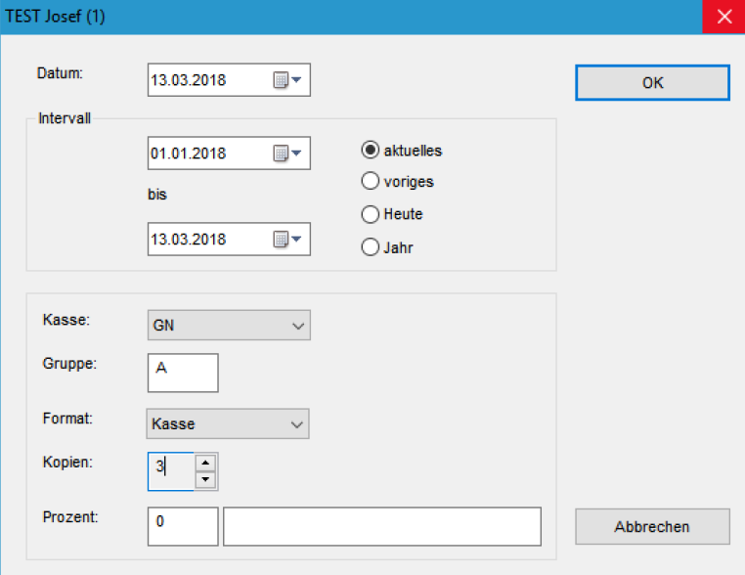
Task: Focus the Prozent field showing 0
Action: coord(183,526)
